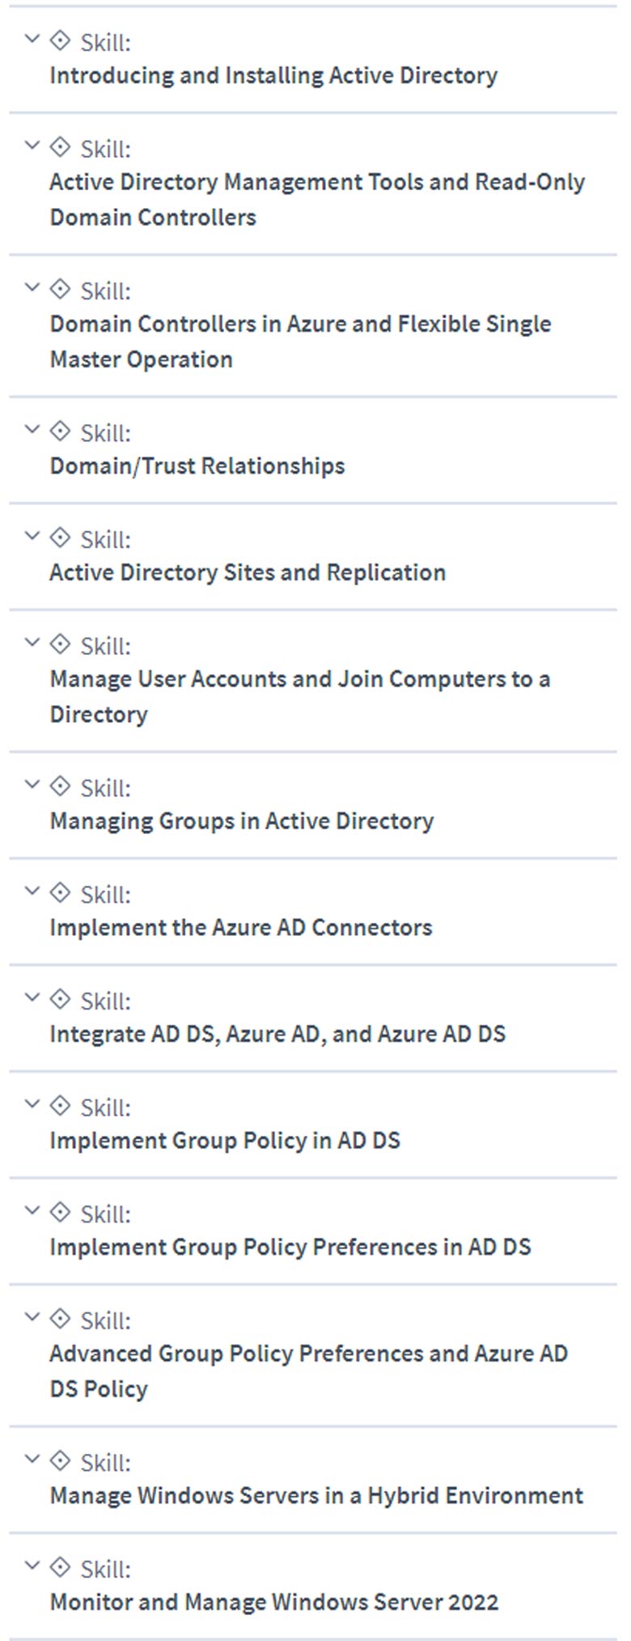Click skill diamond icon above Implement Group Policy Preferences

[60, 1212]
